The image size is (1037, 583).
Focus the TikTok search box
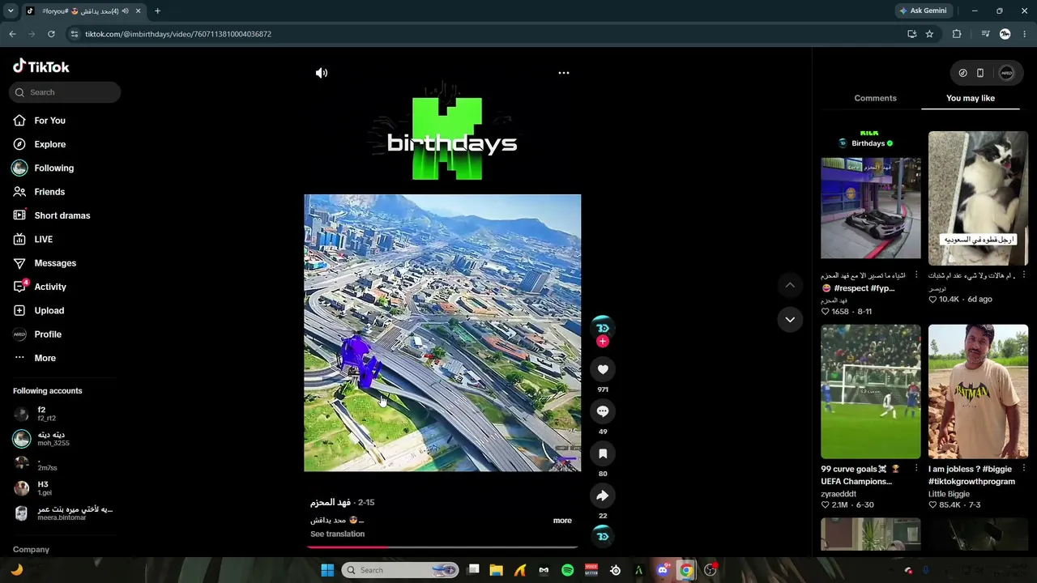[x=65, y=92]
